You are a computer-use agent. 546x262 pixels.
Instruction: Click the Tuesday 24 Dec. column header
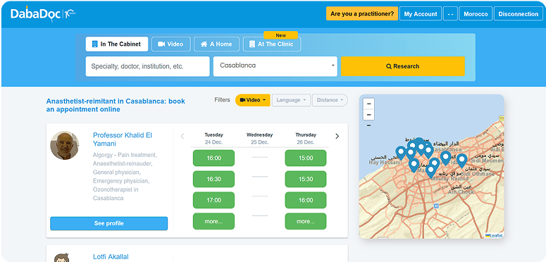point(213,139)
